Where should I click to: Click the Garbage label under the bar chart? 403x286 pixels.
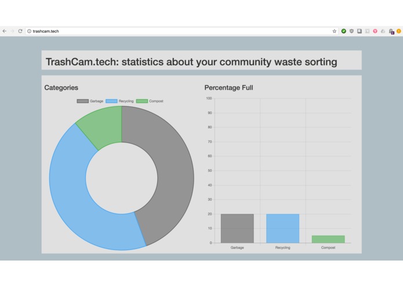point(237,248)
